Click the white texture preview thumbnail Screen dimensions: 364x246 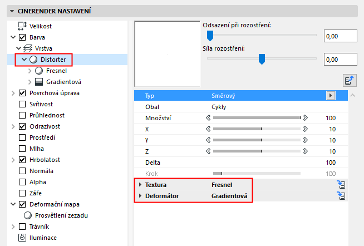click(168, 54)
